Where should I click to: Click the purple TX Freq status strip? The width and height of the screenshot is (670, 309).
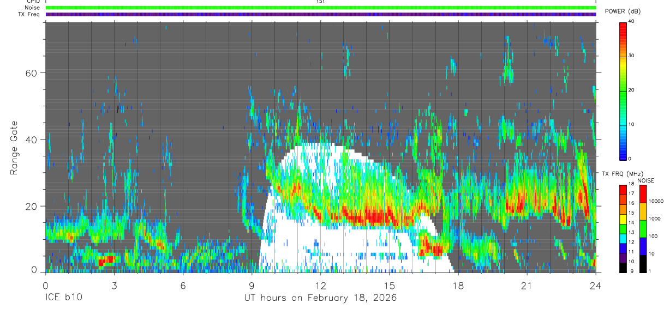(321, 14)
